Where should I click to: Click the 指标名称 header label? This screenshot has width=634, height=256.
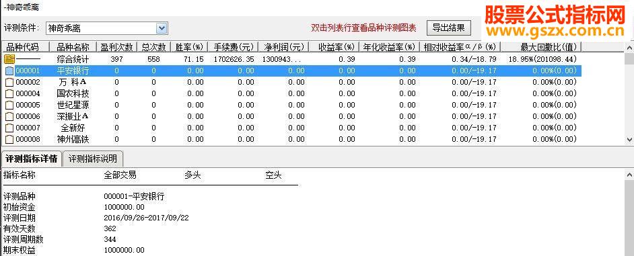(20, 175)
